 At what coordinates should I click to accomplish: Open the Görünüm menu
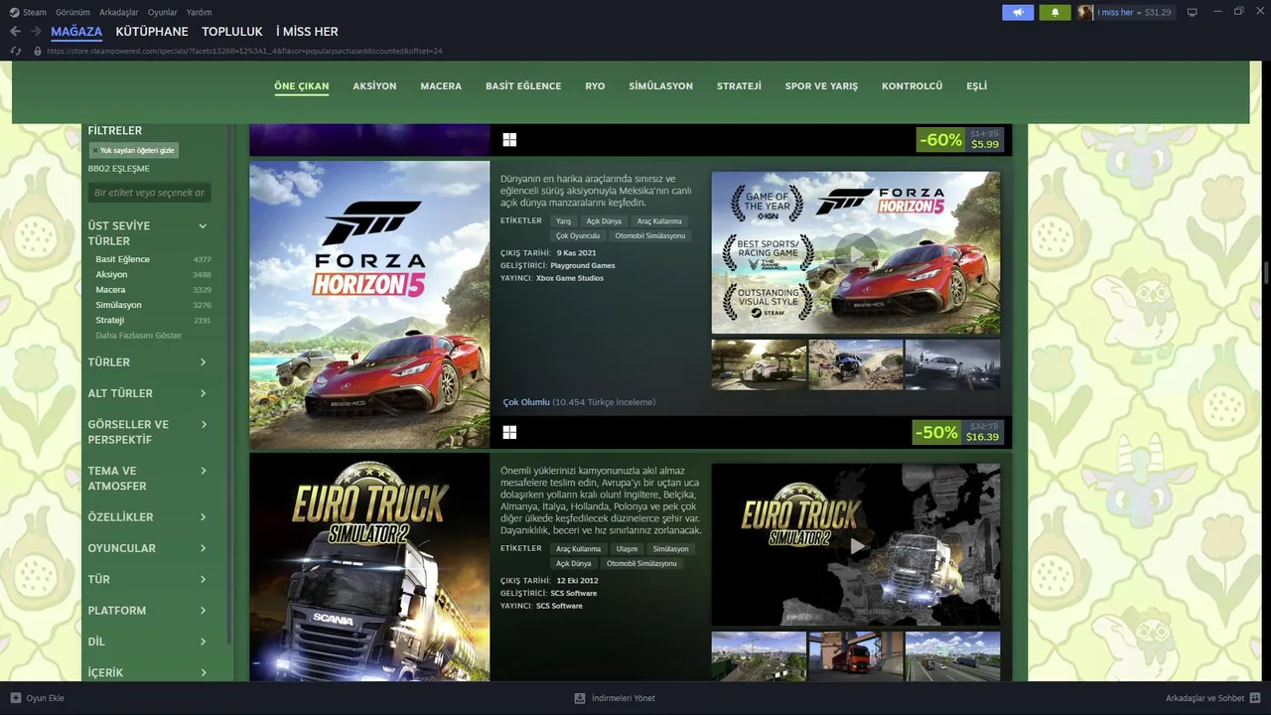point(72,12)
